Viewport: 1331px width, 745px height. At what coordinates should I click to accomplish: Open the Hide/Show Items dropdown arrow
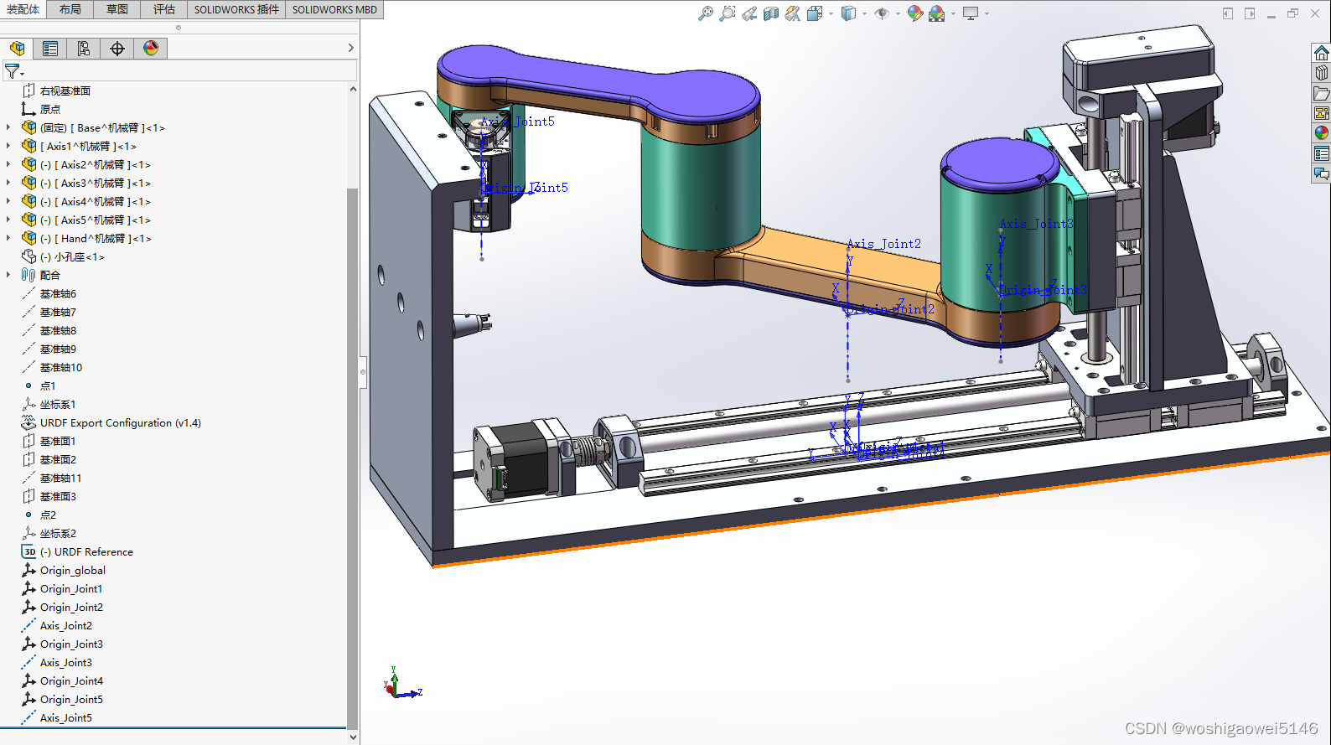pyautogui.click(x=898, y=13)
